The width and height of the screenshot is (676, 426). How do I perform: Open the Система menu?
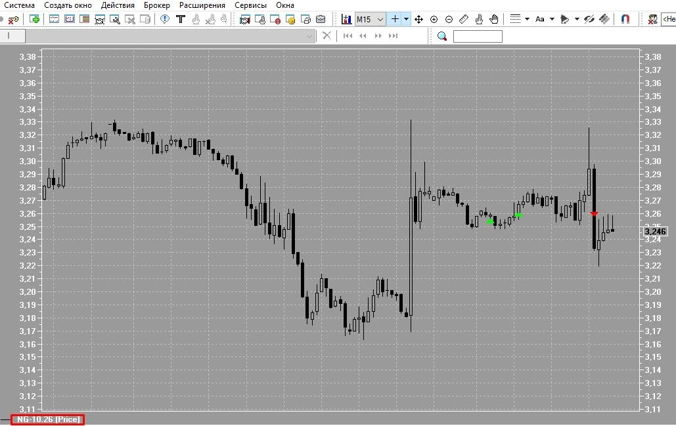point(20,5)
